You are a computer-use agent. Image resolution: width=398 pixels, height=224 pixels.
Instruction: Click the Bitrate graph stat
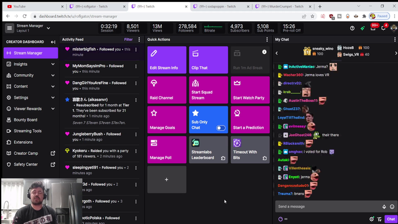click(213, 28)
